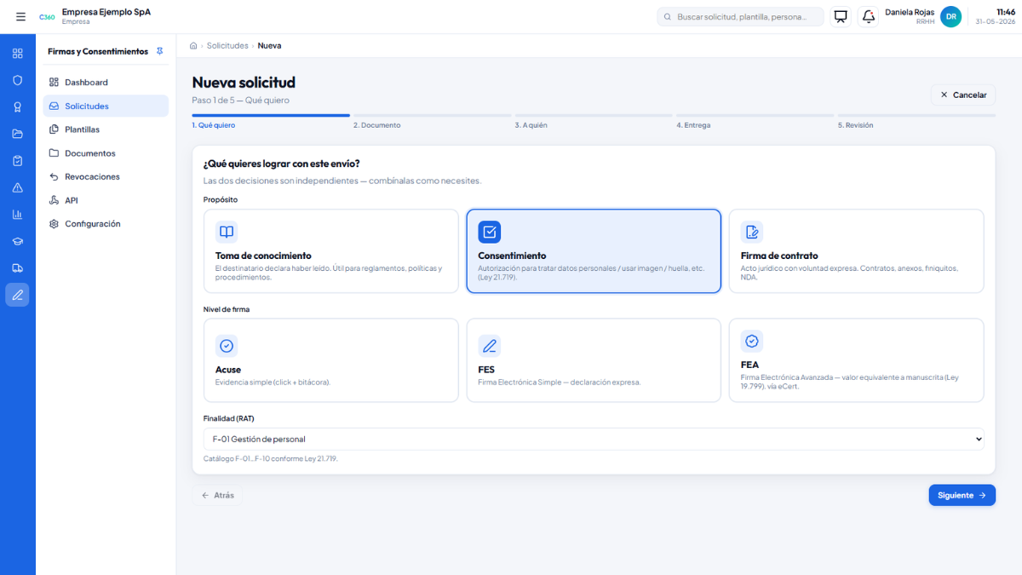This screenshot has height=575, width=1022.
Task: Open the shield icon in blue rail
Action: pyautogui.click(x=17, y=80)
